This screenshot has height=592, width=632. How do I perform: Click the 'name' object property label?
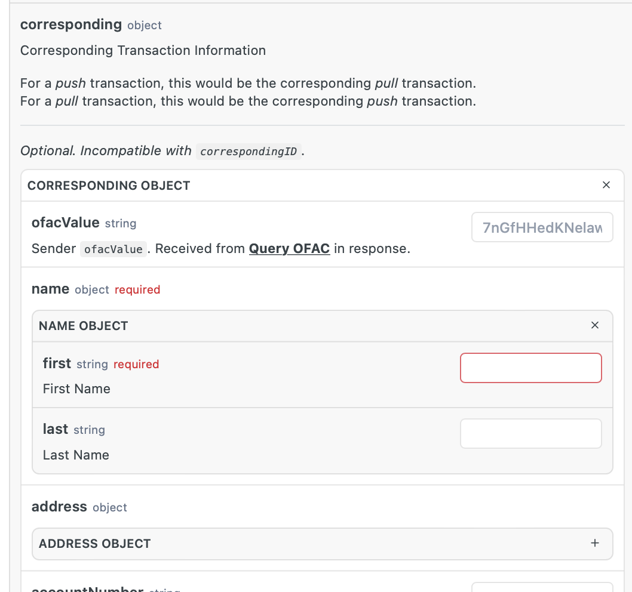click(x=50, y=289)
